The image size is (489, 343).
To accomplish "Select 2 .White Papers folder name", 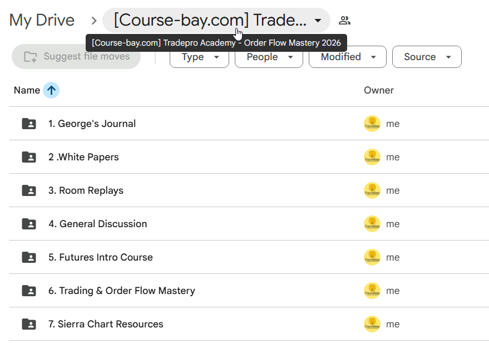I will coord(83,157).
